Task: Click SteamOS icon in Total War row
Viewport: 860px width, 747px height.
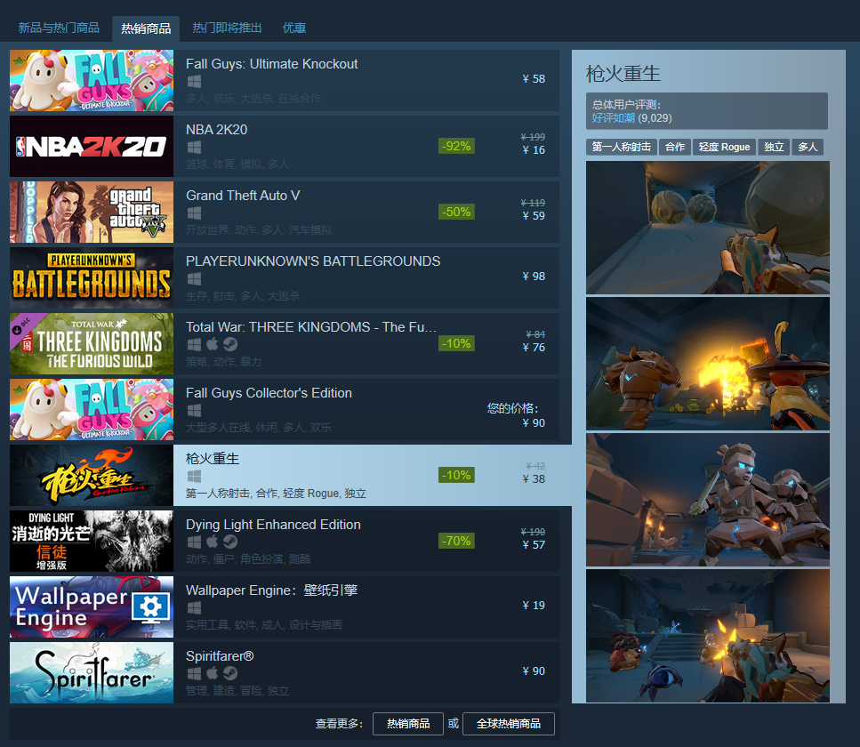Action: 230,344
